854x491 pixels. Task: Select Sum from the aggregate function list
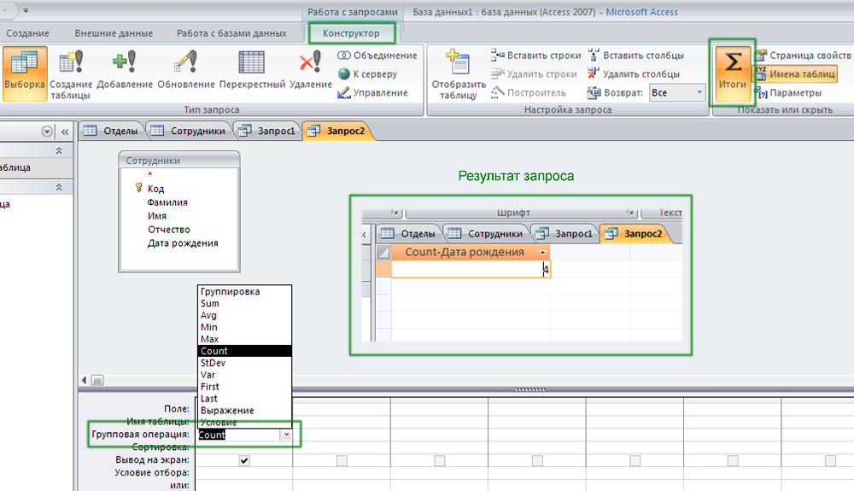[x=210, y=303]
